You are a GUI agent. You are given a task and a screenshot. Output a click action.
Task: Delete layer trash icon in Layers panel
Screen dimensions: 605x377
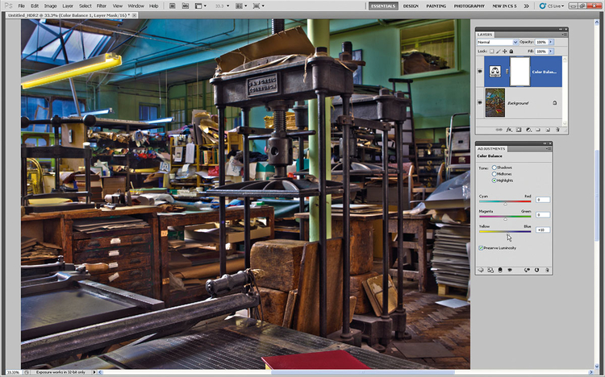[557, 130]
